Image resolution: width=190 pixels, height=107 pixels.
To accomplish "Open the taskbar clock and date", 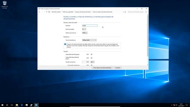I will pos(181,105).
